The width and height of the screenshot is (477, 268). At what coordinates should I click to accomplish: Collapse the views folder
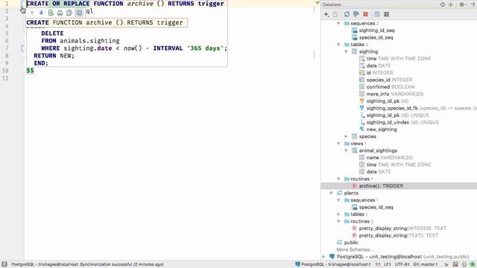[x=338, y=144]
